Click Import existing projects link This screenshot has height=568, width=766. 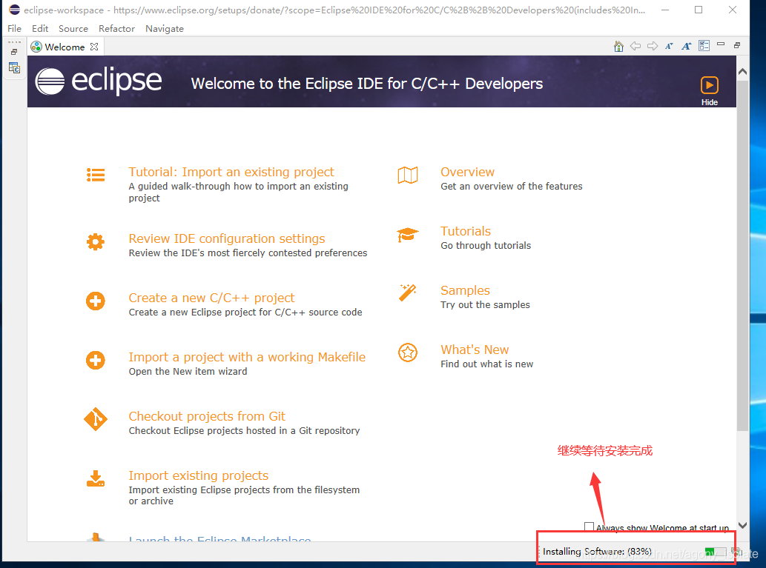pyautogui.click(x=198, y=475)
